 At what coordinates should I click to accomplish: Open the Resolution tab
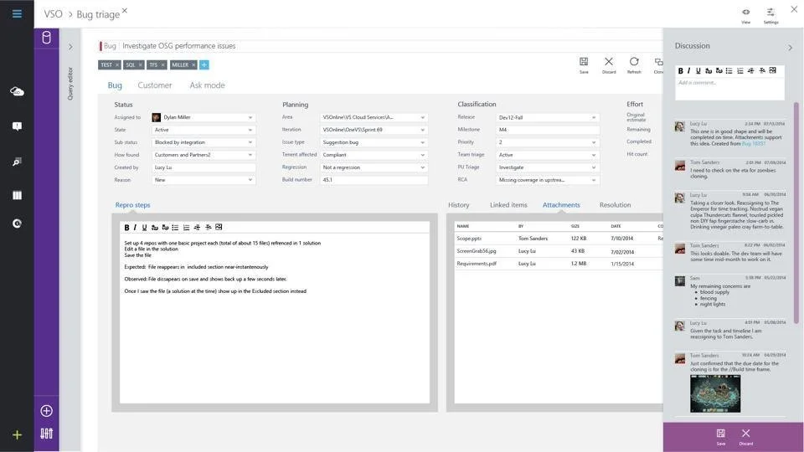point(615,205)
